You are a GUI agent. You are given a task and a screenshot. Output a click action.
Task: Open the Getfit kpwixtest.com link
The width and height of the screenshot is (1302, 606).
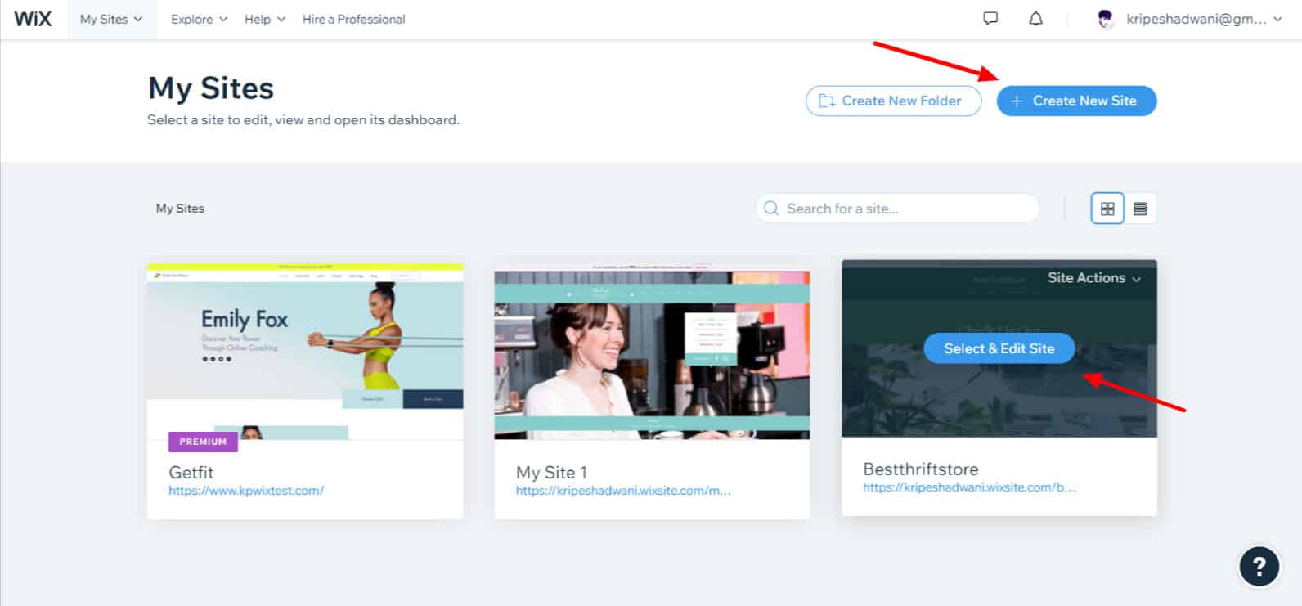pos(246,491)
